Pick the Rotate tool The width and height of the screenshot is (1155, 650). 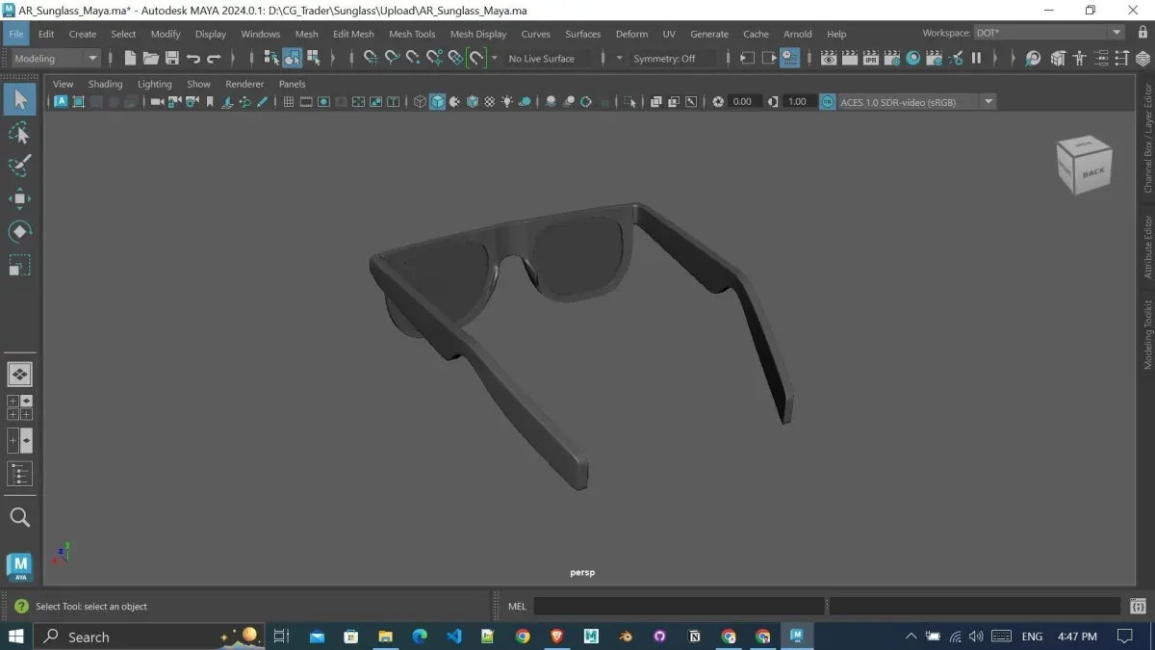(x=19, y=232)
